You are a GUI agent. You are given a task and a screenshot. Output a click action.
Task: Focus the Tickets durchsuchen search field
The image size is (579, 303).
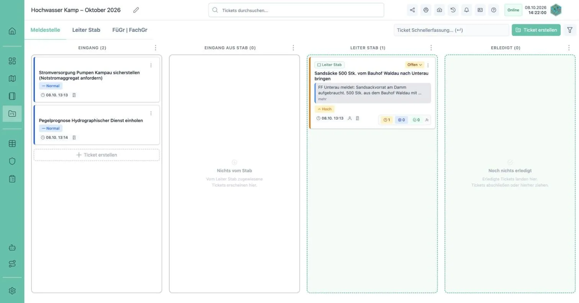pos(296,10)
